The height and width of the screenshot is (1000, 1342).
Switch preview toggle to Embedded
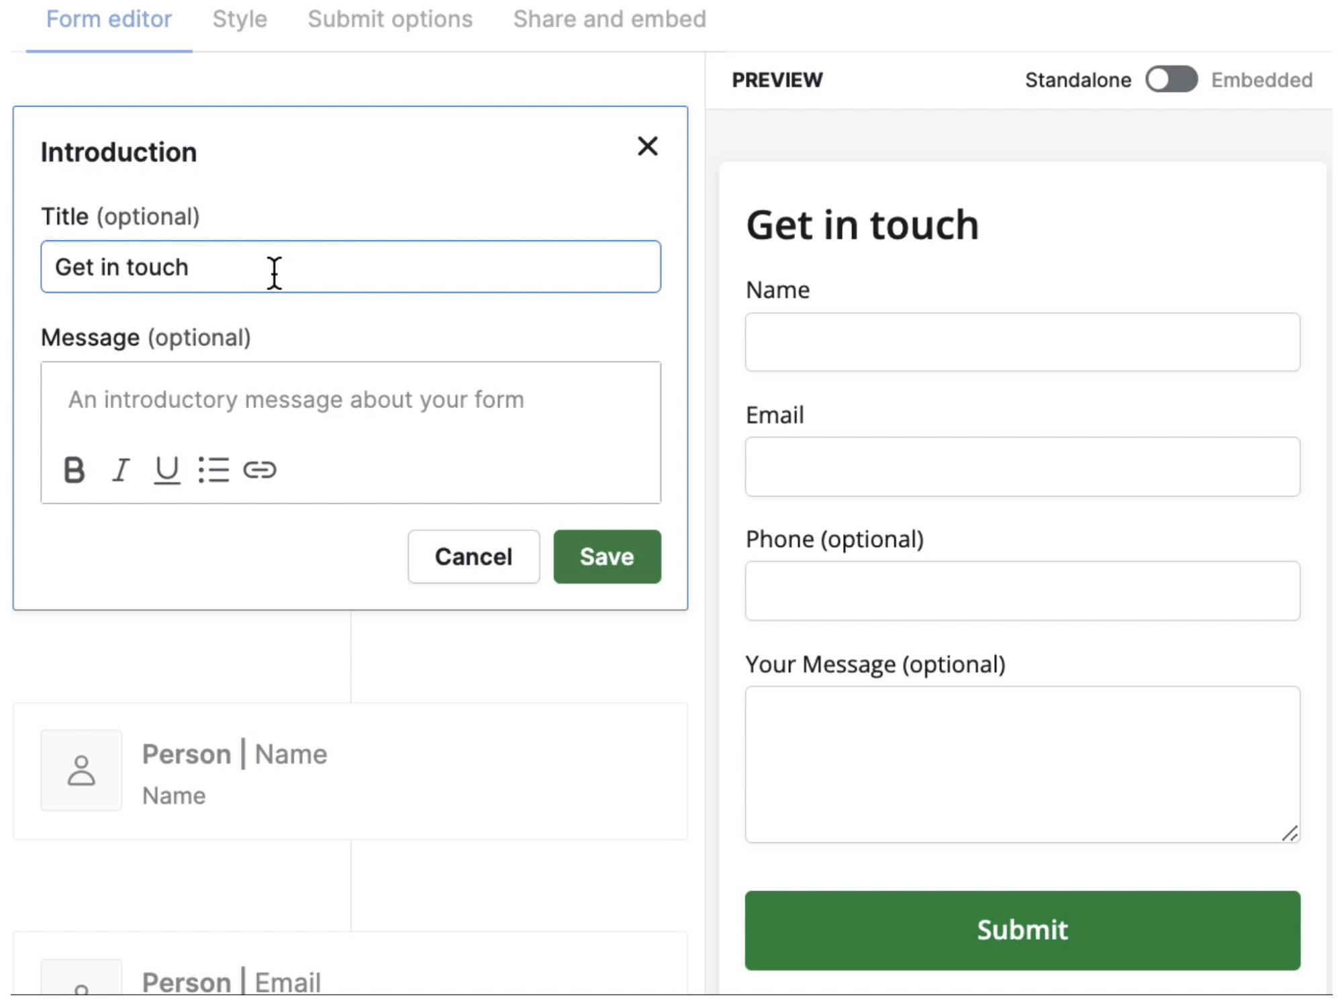(1171, 79)
